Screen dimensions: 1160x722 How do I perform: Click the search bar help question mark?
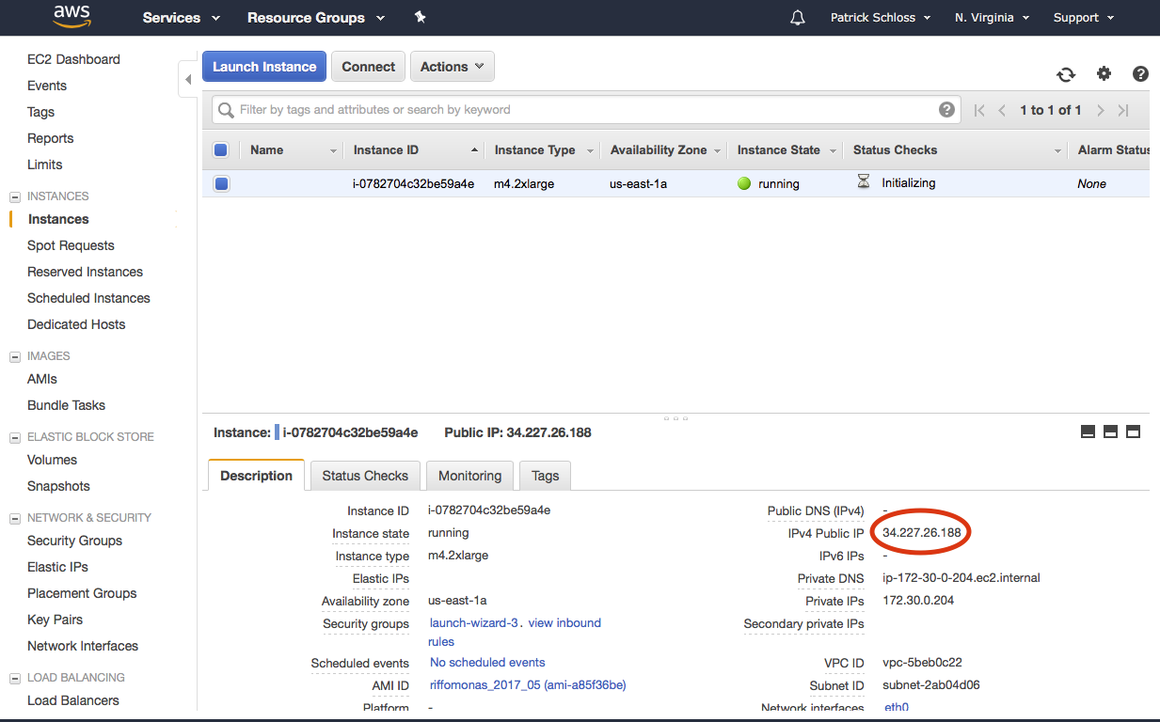tap(946, 109)
